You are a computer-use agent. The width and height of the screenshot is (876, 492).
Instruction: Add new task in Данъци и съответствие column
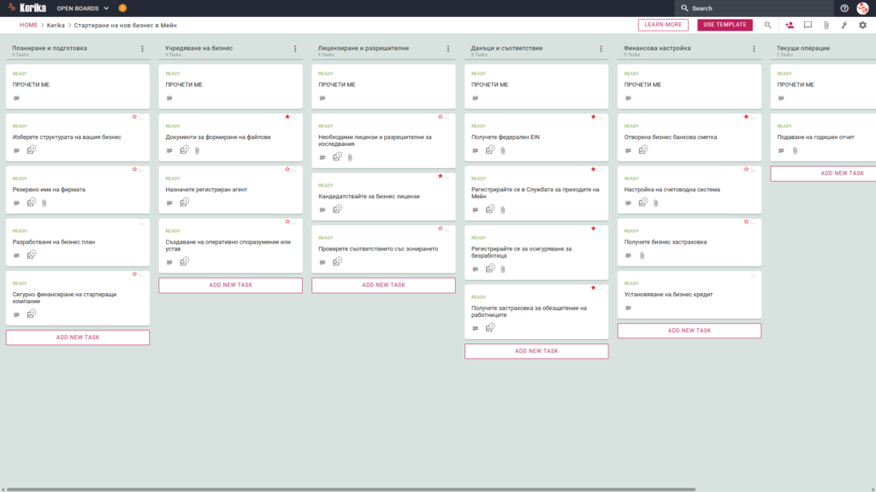tap(536, 351)
